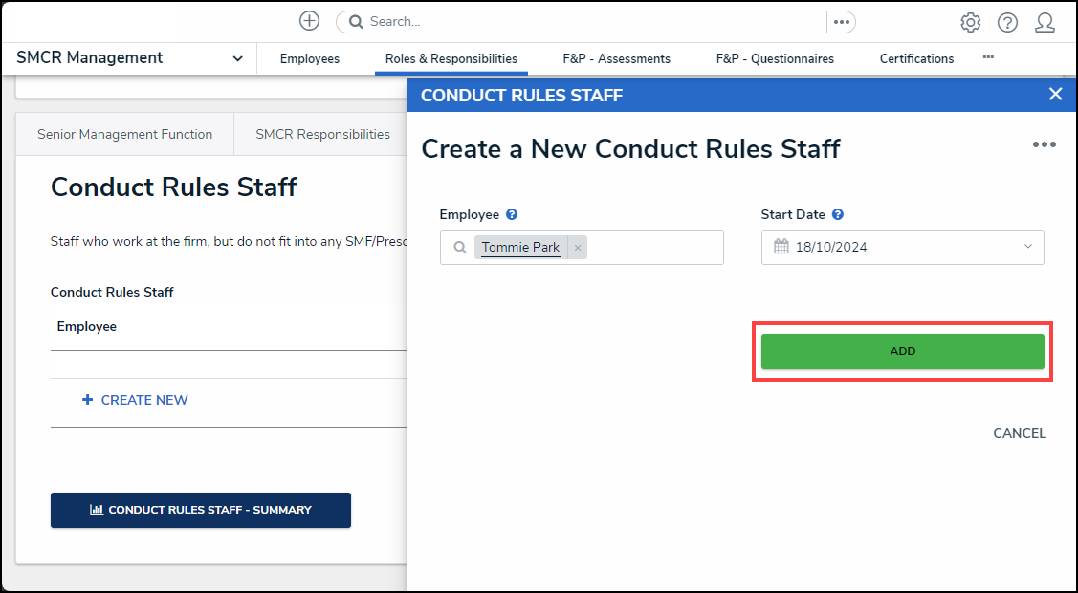Expand search options ellipsis button

point(841,22)
